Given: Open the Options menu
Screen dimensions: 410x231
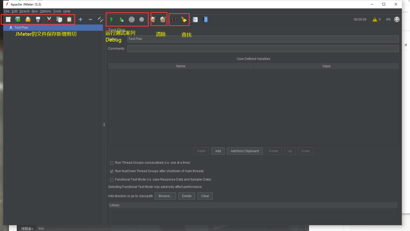Looking at the screenshot, I should click(x=45, y=11).
